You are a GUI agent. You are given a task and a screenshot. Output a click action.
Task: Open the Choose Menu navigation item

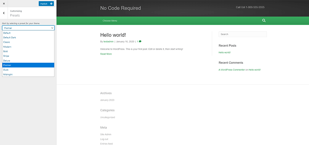tap(110, 21)
